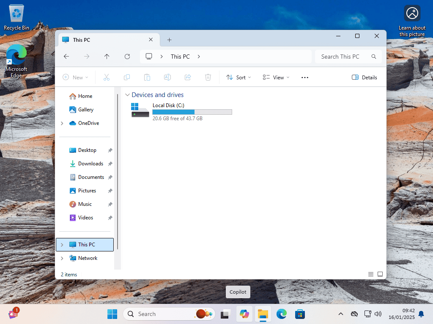Open the View menu
Image resolution: width=433 pixels, height=324 pixels.
(276, 77)
